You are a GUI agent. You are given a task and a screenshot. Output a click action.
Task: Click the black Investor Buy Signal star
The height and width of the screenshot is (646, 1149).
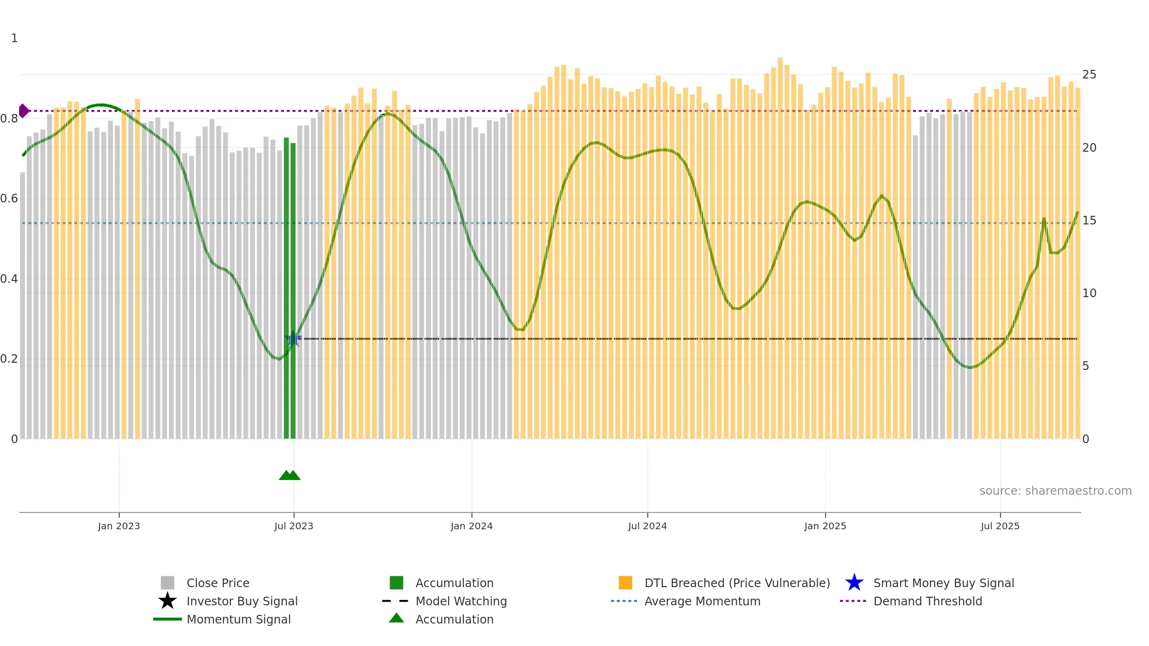click(167, 601)
